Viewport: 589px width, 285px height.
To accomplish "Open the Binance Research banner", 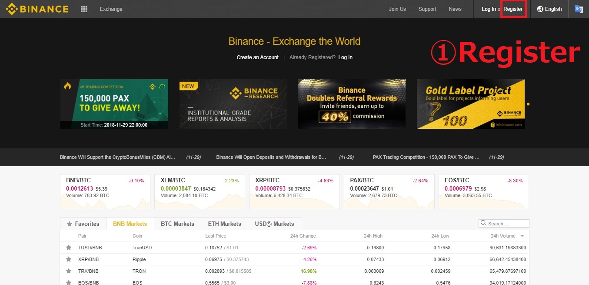I will click(x=233, y=104).
